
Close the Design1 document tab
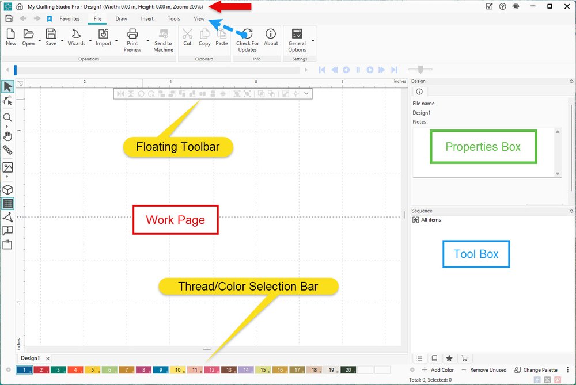tap(48, 358)
